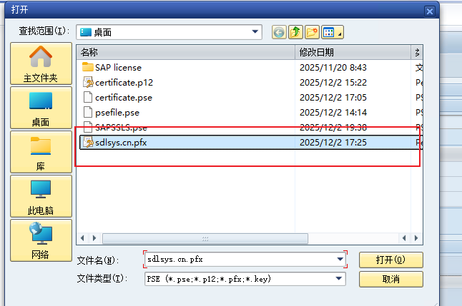Sort files by 名称 column header

pos(186,52)
